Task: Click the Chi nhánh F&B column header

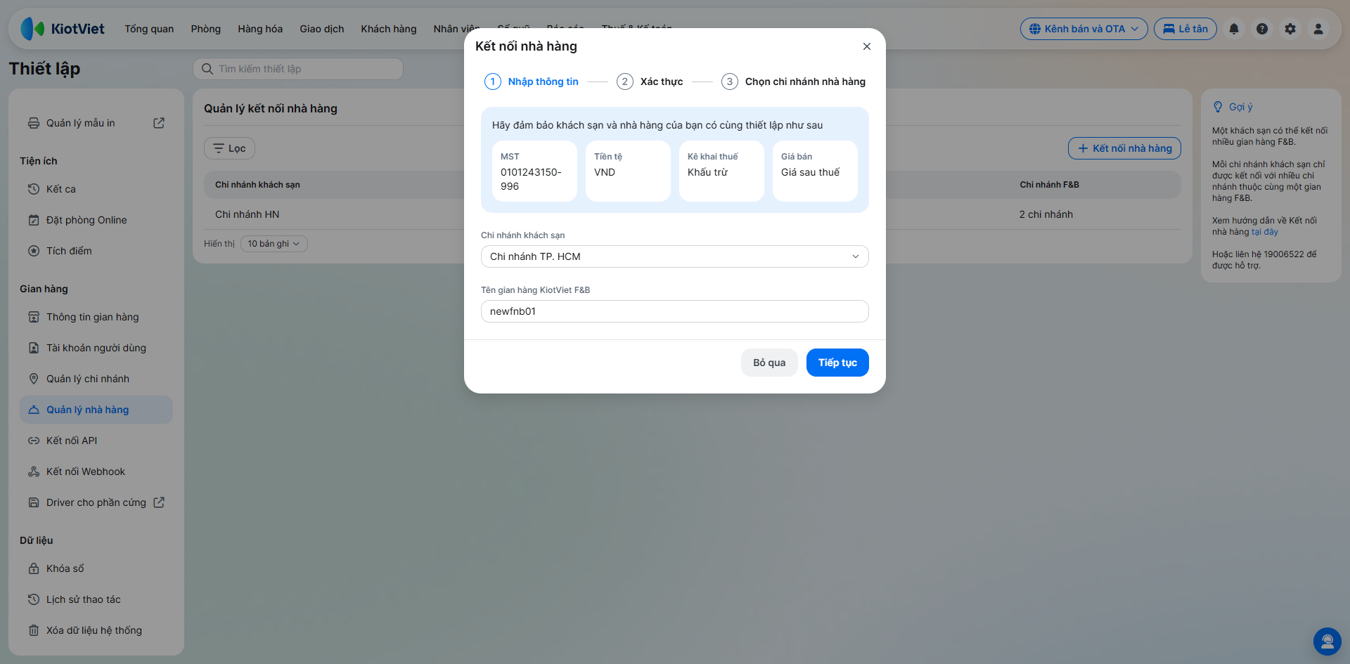Action: (x=1050, y=185)
